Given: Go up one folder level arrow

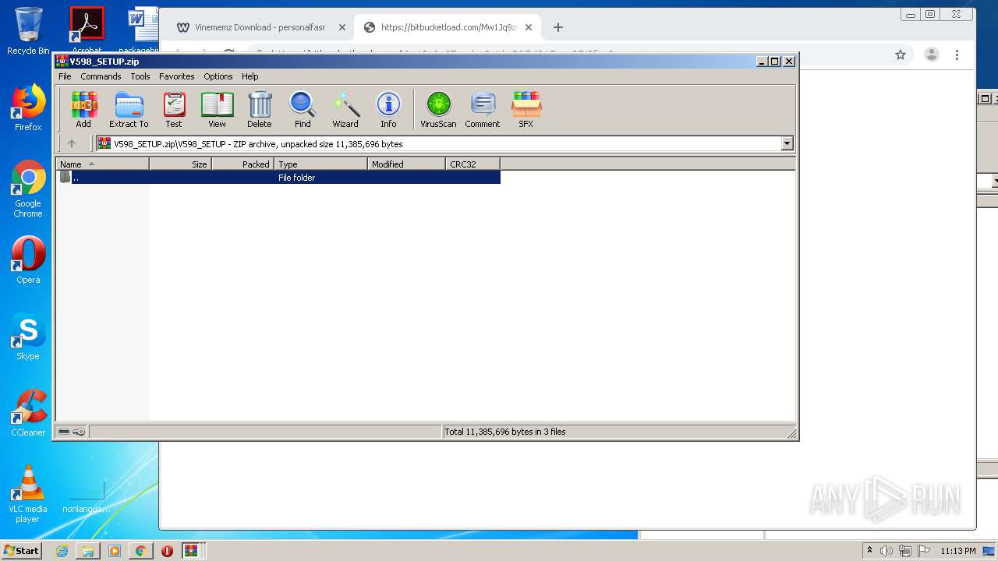Looking at the screenshot, I should [x=72, y=143].
